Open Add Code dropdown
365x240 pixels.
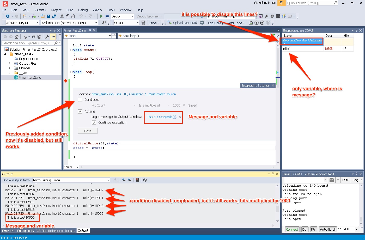click(x=236, y=23)
